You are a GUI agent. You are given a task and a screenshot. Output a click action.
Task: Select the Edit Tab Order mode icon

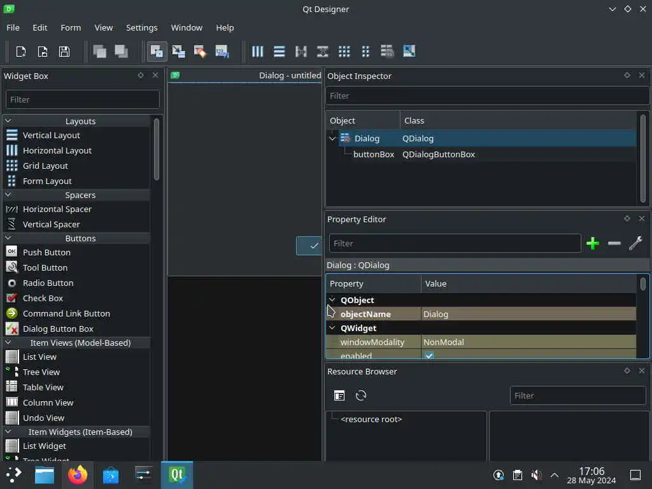tap(222, 52)
